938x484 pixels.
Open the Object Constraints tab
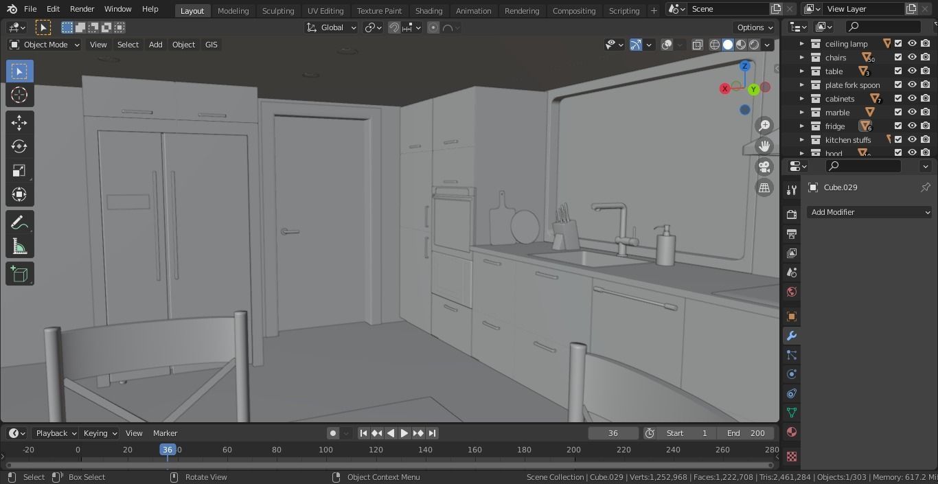pyautogui.click(x=792, y=393)
